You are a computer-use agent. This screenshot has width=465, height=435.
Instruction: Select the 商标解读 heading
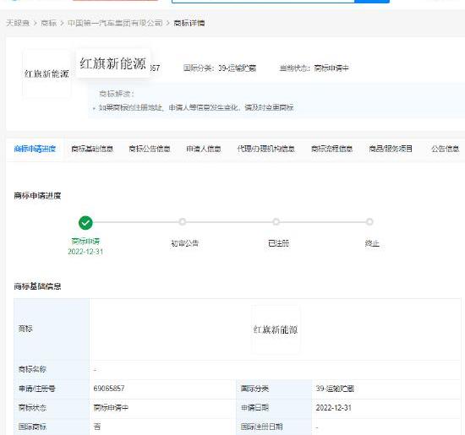point(117,94)
